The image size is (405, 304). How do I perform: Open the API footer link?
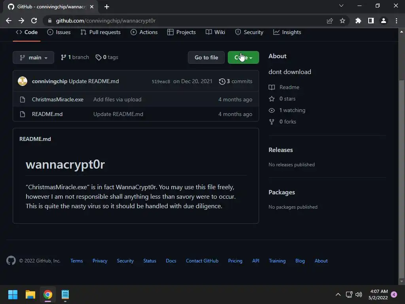[x=256, y=260]
